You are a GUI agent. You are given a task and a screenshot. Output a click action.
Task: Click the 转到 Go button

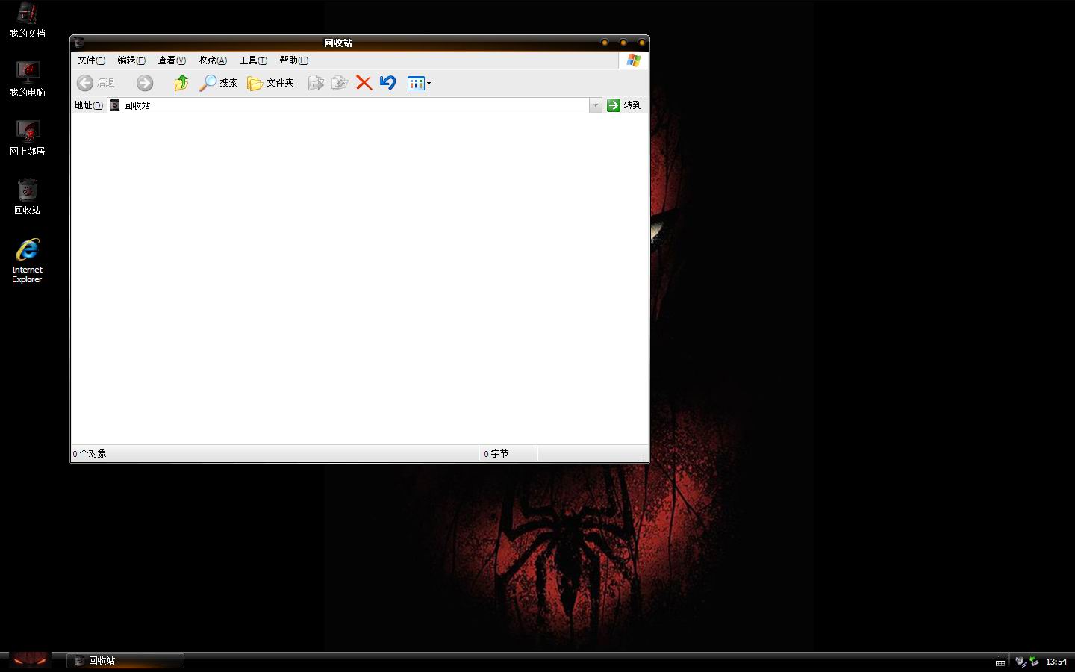[624, 105]
